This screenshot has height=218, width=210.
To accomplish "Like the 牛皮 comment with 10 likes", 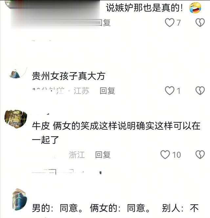I will pos(165,154).
